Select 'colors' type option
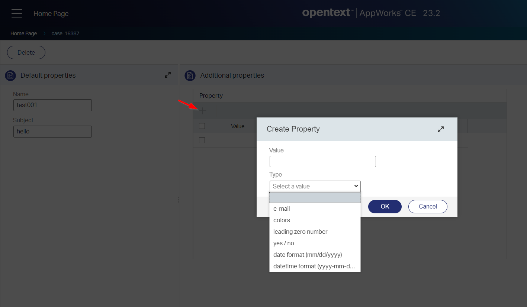The image size is (527, 307). 282,220
